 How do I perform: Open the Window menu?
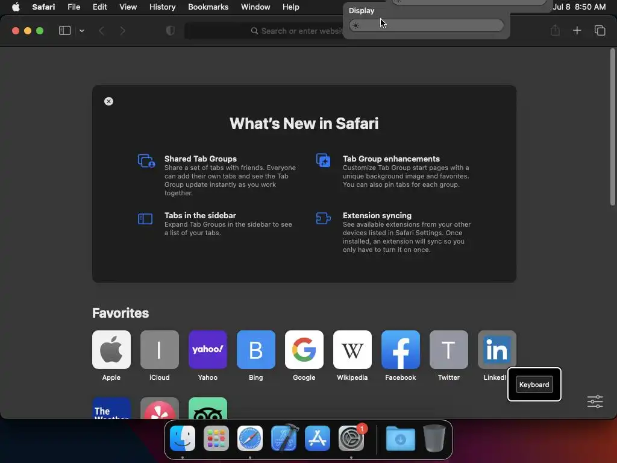coord(255,7)
